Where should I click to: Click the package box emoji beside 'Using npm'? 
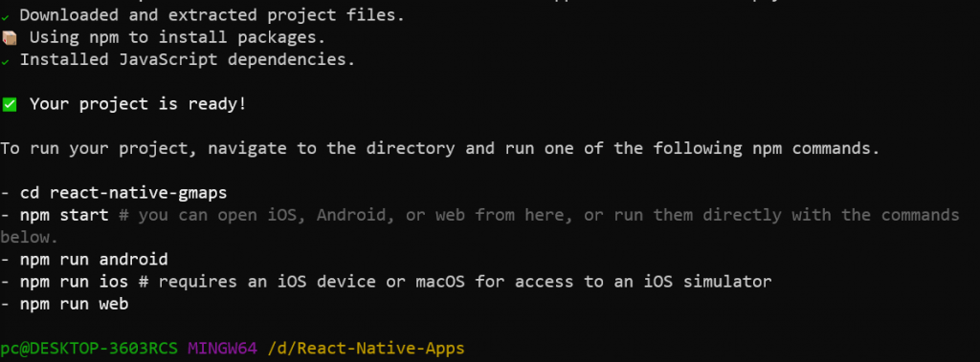tap(9, 38)
